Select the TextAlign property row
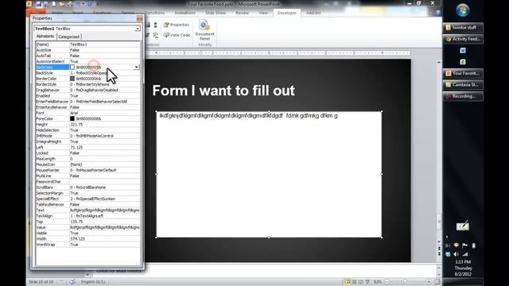Screen dimensions: 509x286 tap(87, 216)
